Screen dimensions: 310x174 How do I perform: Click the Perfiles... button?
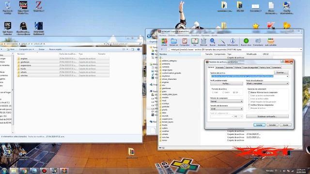pyautogui.click(x=227, y=84)
